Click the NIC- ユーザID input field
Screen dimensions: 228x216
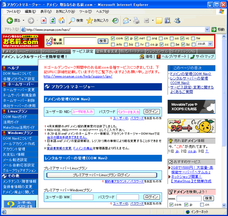(x=83, y=112)
